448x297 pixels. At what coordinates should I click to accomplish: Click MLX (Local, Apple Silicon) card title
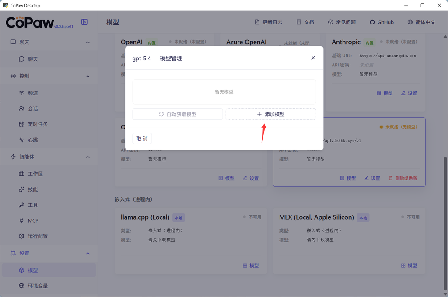[316, 217]
